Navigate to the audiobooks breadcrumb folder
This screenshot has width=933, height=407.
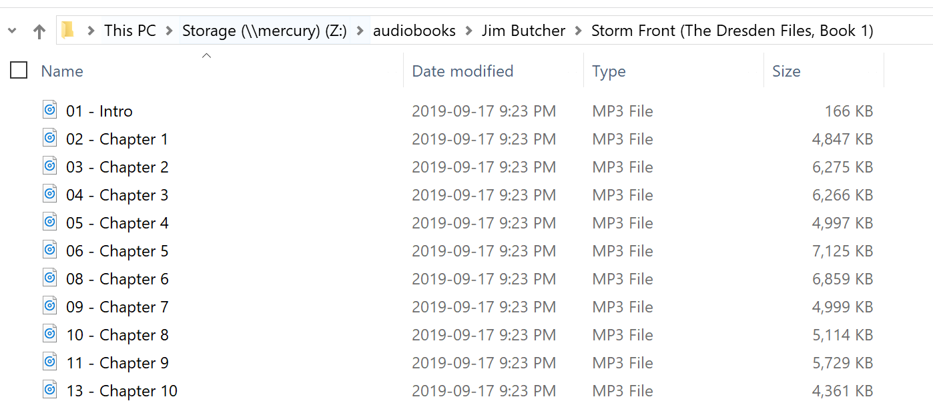click(x=414, y=31)
